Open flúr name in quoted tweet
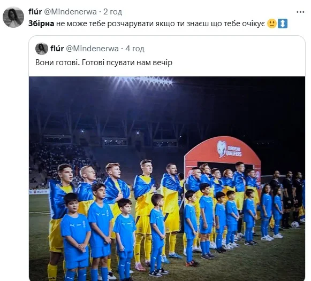The width and height of the screenshot is (311, 281). pyautogui.click(x=57, y=49)
